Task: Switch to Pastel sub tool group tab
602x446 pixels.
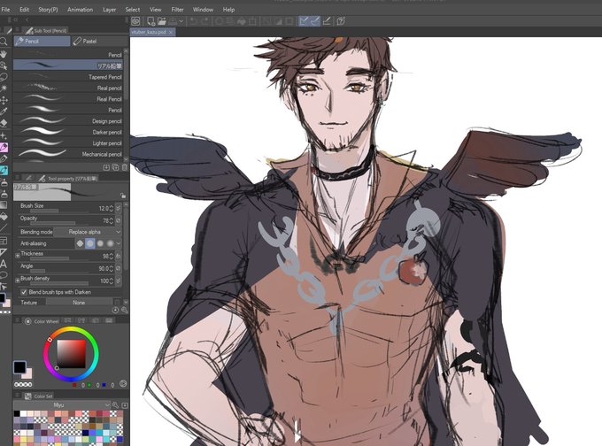Action: tap(99, 41)
